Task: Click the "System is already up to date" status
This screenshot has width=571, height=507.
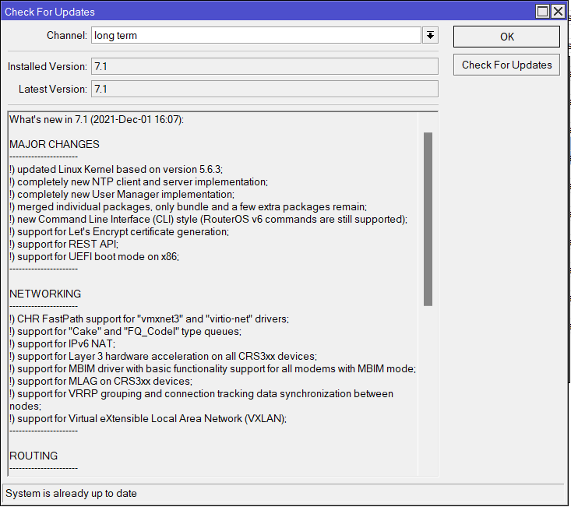Action: click(x=72, y=493)
